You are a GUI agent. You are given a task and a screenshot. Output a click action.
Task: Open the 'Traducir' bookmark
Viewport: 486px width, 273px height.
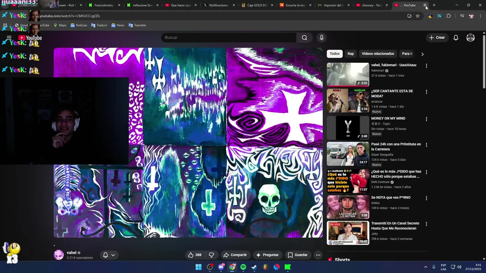[x=99, y=25]
